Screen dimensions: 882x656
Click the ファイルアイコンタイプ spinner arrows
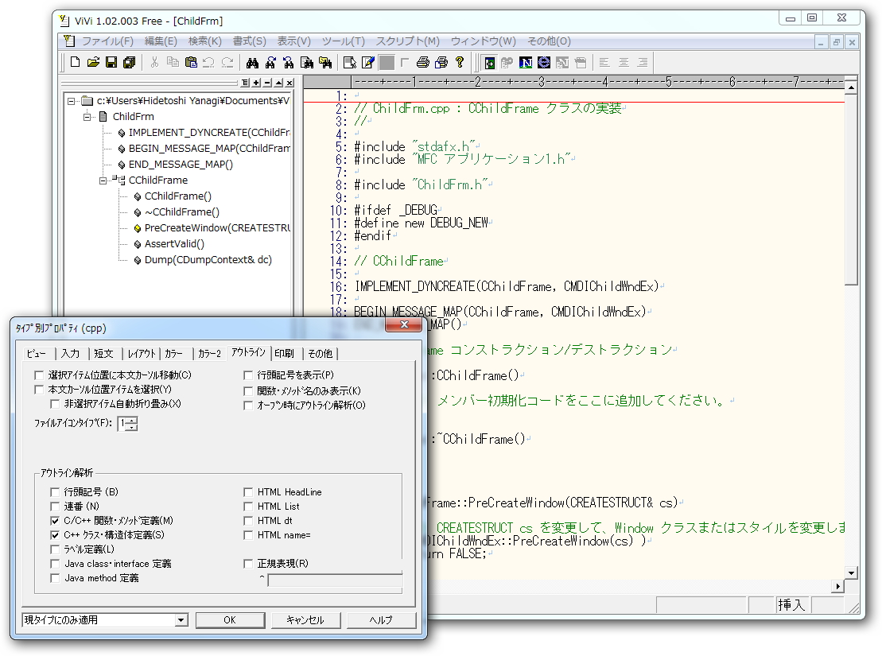tap(132, 424)
